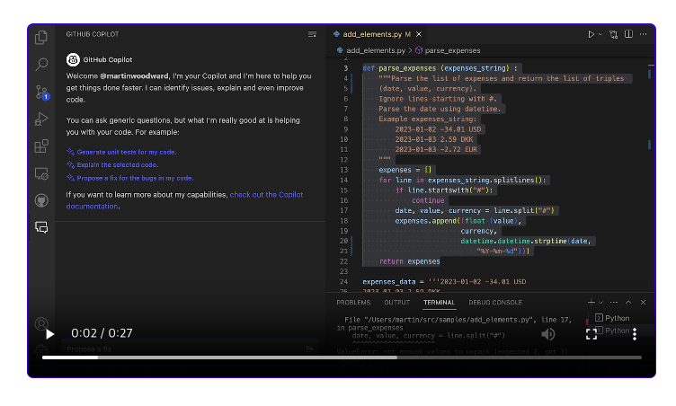Enter video fullscreen mode

591,334
